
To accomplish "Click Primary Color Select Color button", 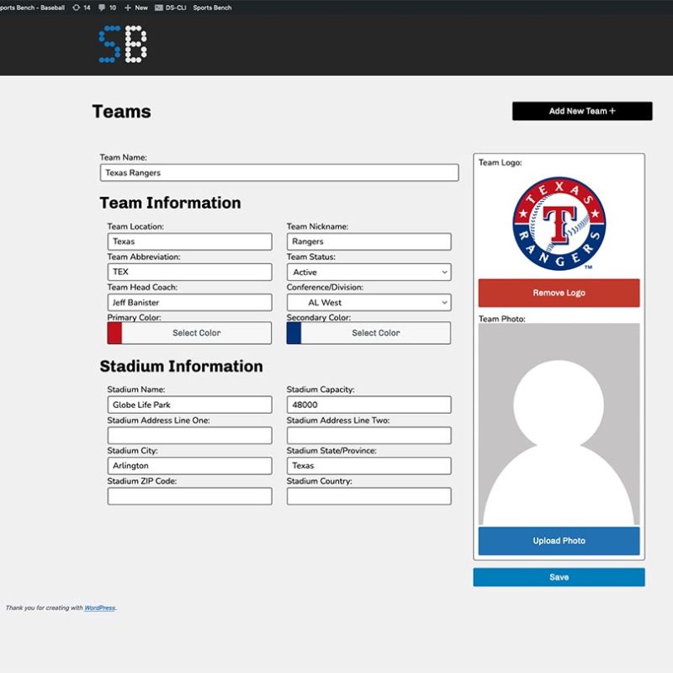I will click(197, 333).
